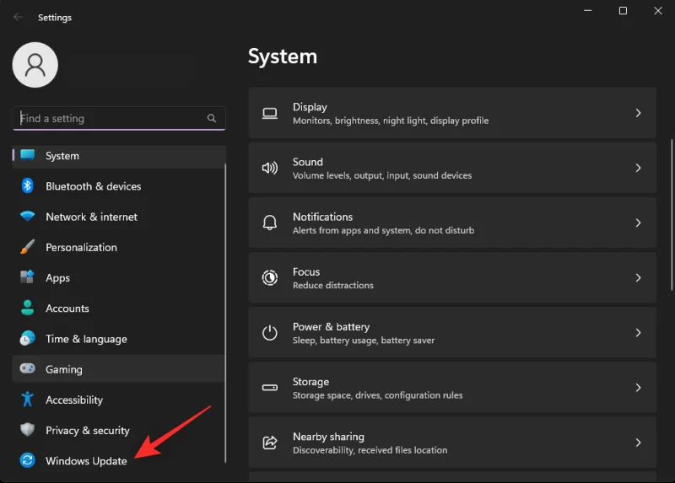Click the Find a setting search box
The image size is (675, 483).
(119, 118)
